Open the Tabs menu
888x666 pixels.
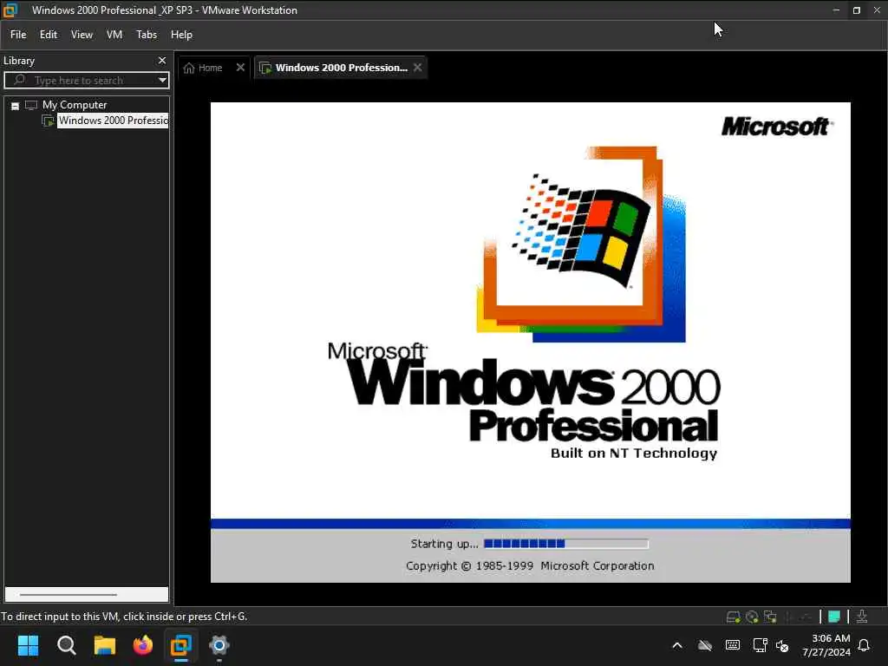coord(146,35)
